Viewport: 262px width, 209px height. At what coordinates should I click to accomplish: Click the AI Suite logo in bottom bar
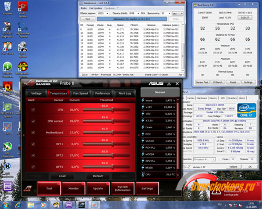point(27,188)
